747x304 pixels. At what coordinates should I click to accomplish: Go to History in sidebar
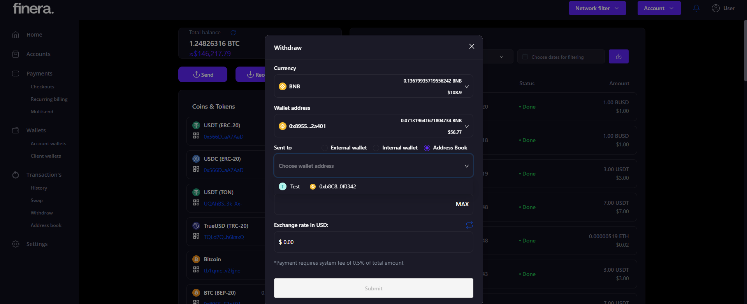[x=39, y=188]
